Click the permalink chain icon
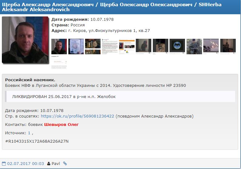The width and height of the screenshot is (241, 169). 65,163
